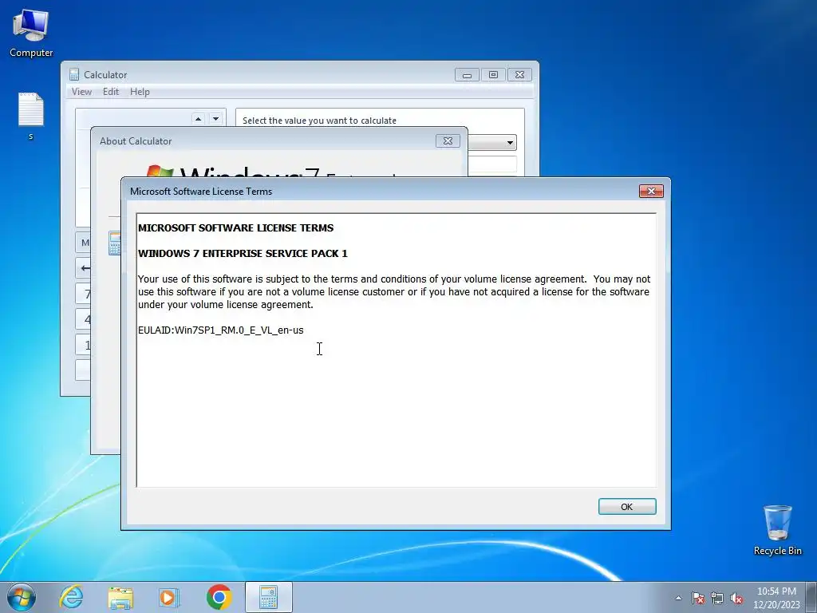Open the Action Center flag icon
The height and width of the screenshot is (613, 817).
(x=697, y=598)
